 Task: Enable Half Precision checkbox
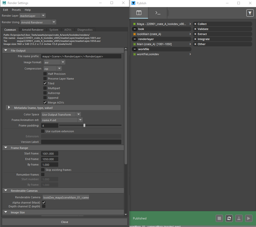click(x=45, y=74)
